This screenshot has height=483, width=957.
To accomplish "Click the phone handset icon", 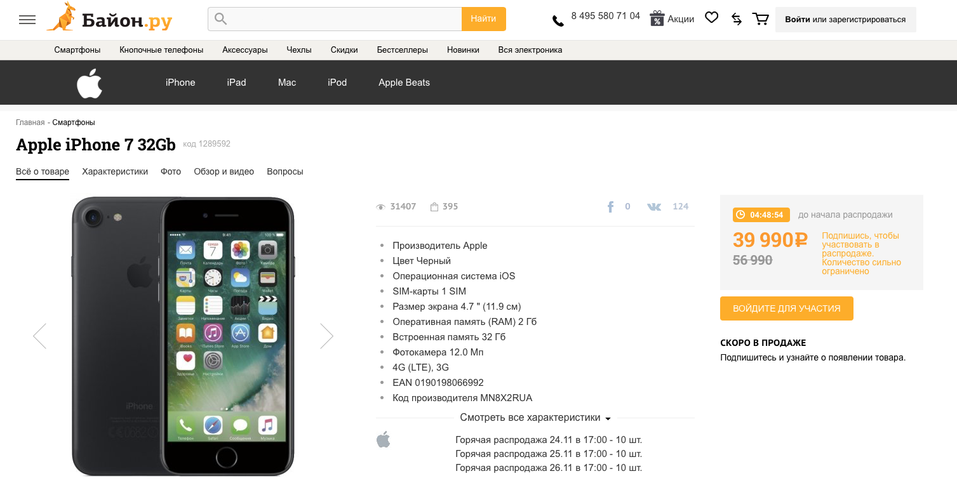I will (x=558, y=21).
